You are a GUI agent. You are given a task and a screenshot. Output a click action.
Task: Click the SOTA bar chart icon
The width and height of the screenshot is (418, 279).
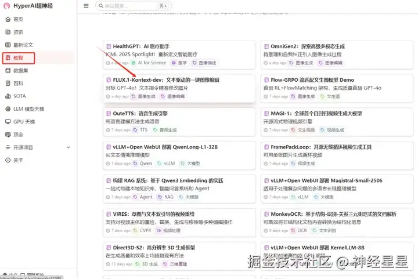[8, 96]
